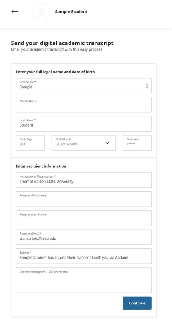The height and width of the screenshot is (327, 172).
Task: Open the Sample Student profile avatar
Action: [x=42, y=12]
